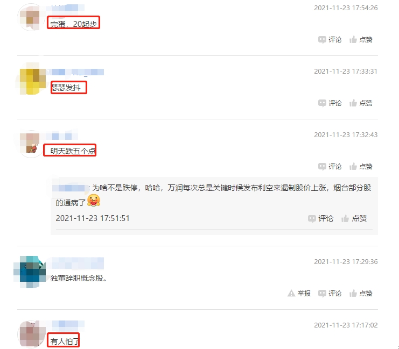Screen dimensions: 399x349
Task: Click username of nested reply author
Action: pos(71,188)
